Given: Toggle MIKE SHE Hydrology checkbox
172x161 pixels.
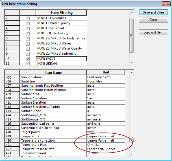Looking at the screenshot, I should click(28, 33).
